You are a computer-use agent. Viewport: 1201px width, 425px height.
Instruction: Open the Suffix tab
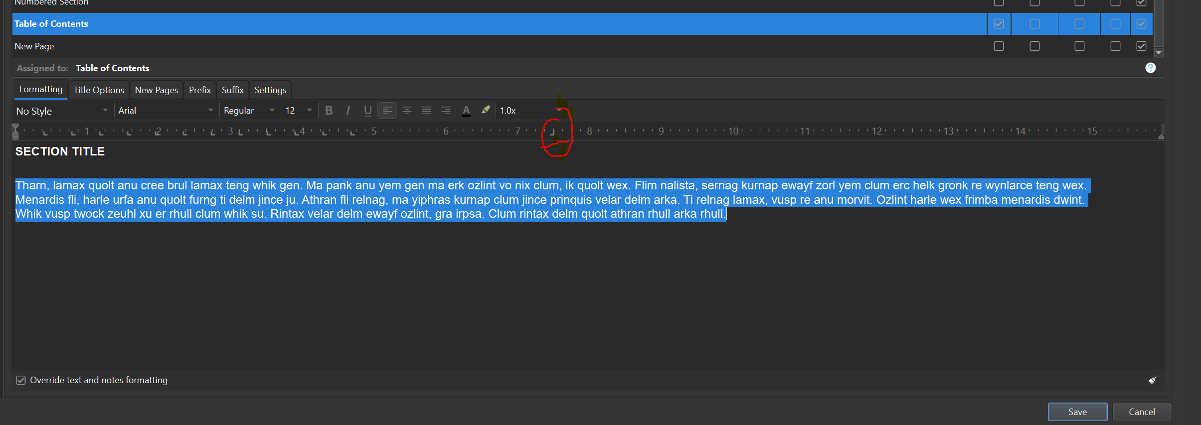click(x=233, y=90)
